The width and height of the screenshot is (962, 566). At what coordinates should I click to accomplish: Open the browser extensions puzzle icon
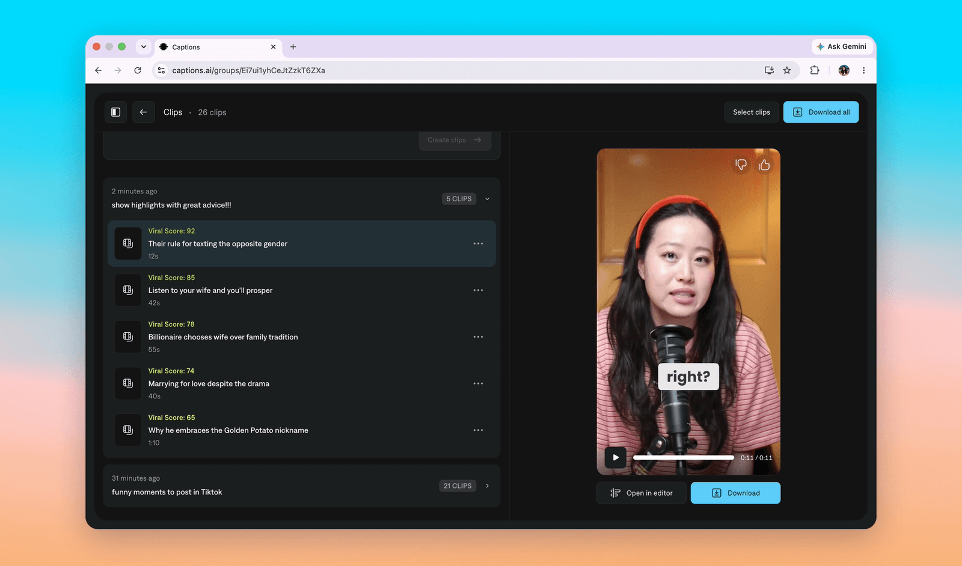click(815, 70)
